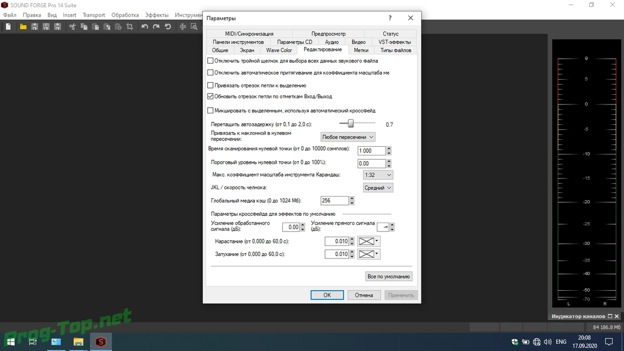Switch to the VST-эффекты tab
624x351 pixels.
click(395, 42)
